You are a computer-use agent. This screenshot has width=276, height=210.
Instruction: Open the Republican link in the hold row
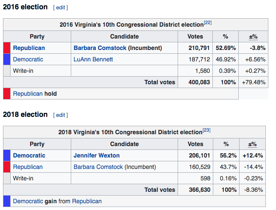click(28, 94)
